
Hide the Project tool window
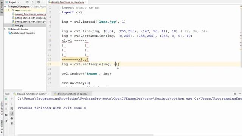pos(43,2)
